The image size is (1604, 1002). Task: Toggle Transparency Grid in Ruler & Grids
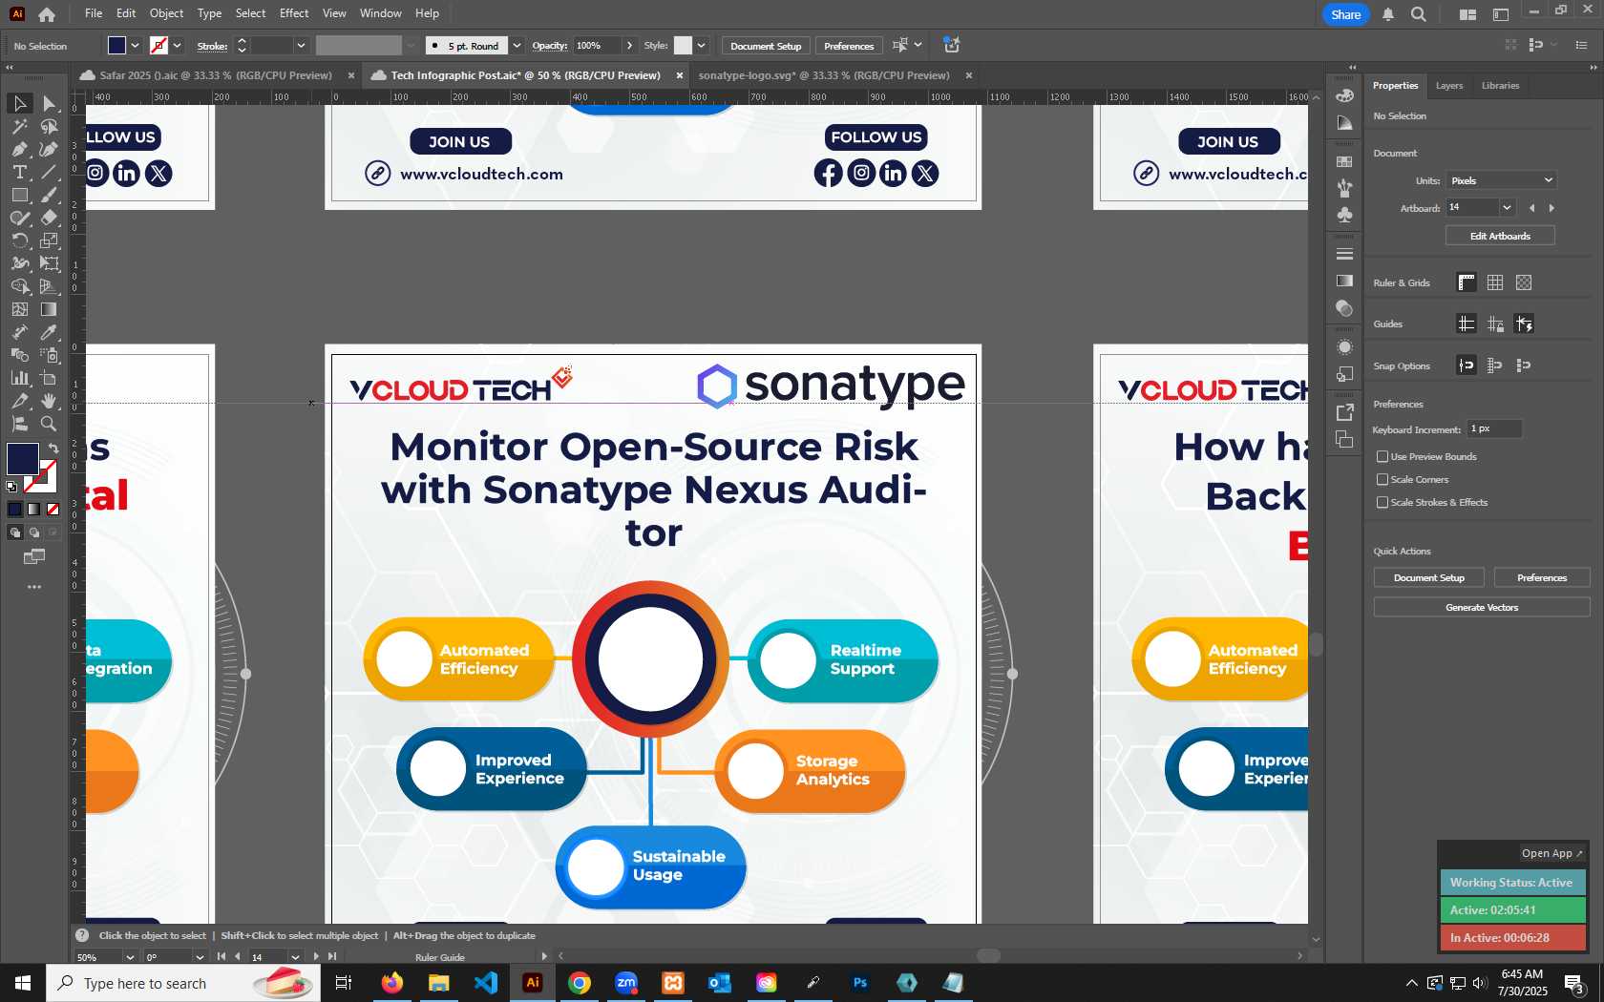click(x=1524, y=282)
